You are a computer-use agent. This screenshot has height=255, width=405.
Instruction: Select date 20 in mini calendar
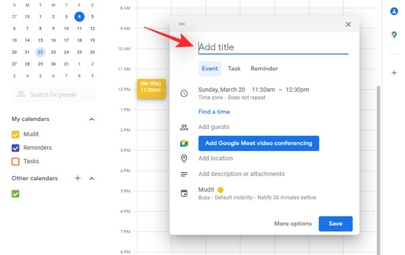coord(14,52)
